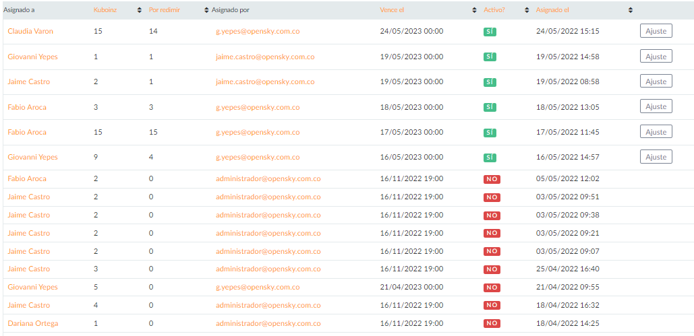Click administrador email in Dariana Ortega row
This screenshot has height=336, width=694.
268,323
